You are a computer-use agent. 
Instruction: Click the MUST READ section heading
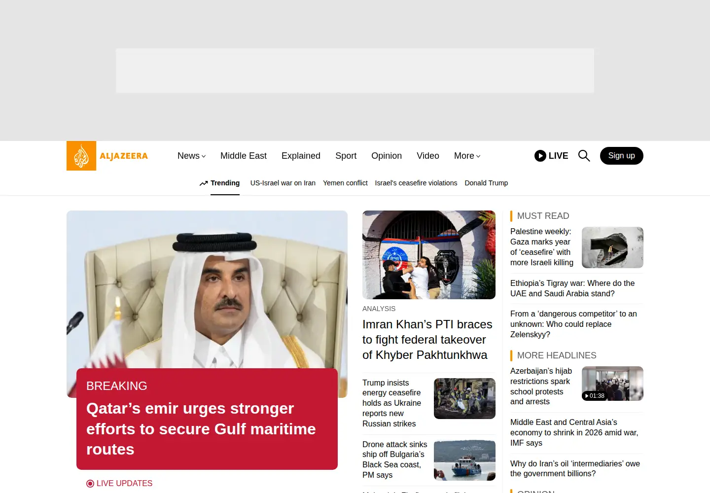543,216
